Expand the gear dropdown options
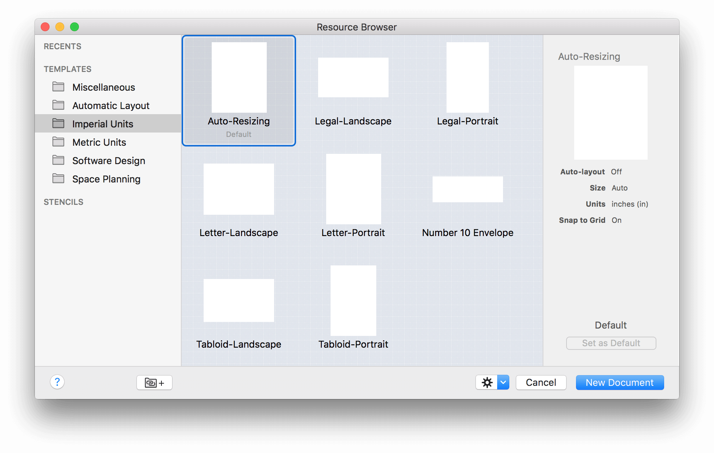This screenshot has width=714, height=453. click(502, 382)
